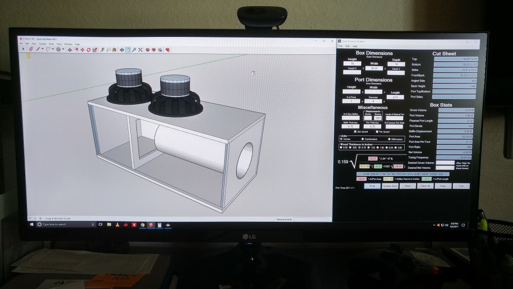
Task: Activate the Orbit camera tool
Action: [x=122, y=50]
